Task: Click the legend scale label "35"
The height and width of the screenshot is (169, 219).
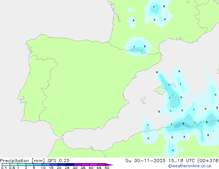Action: click(x=83, y=168)
